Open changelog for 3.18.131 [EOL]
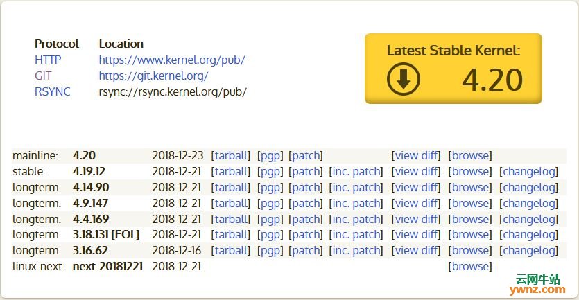579x300 pixels. click(x=529, y=234)
